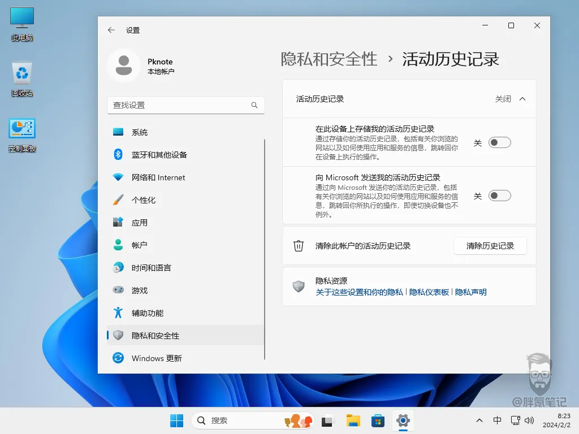This screenshot has width=579, height=434.
Task: Minimize the Settings window
Action: point(485,25)
